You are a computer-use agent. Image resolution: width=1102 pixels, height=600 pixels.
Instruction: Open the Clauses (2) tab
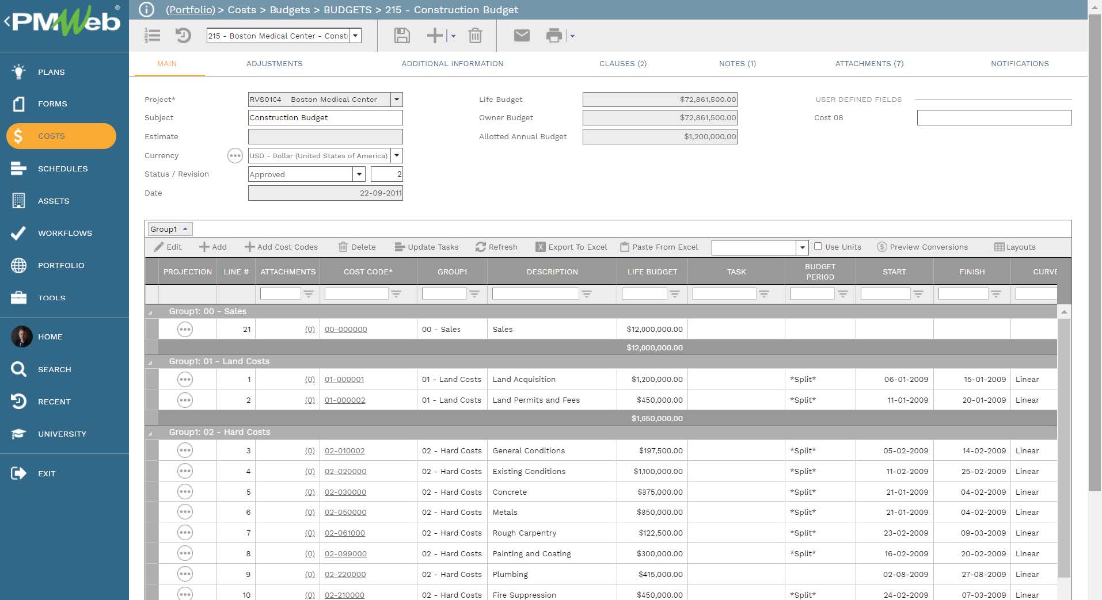click(x=622, y=63)
